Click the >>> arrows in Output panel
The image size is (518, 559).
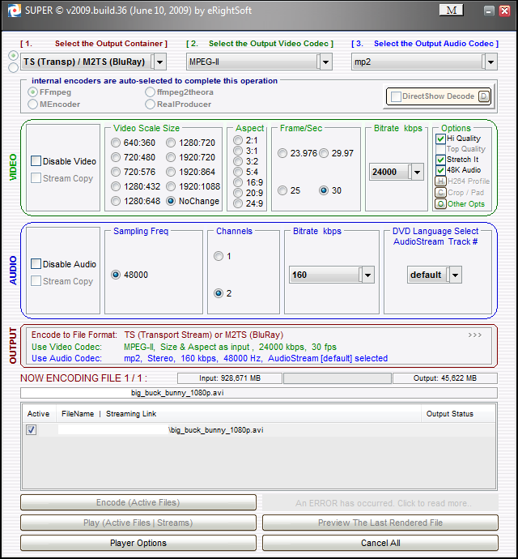(x=475, y=335)
